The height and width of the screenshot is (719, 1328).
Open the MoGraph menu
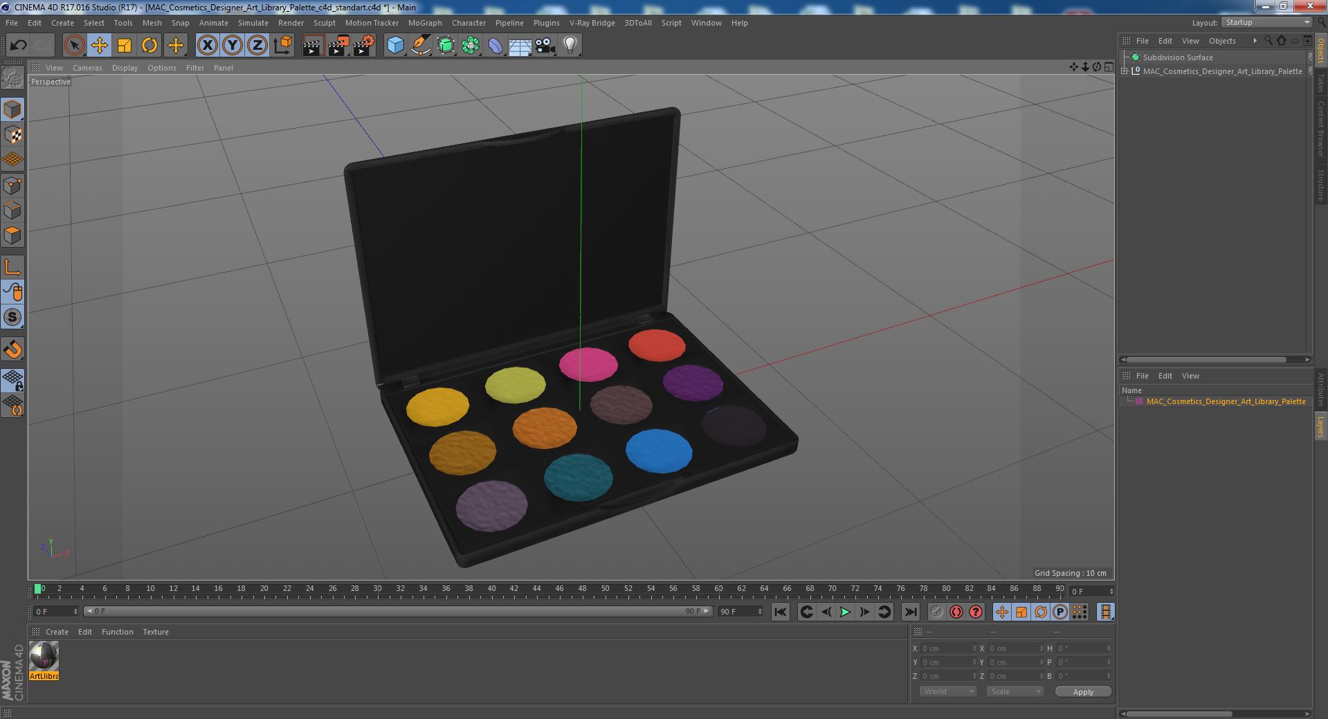(425, 23)
